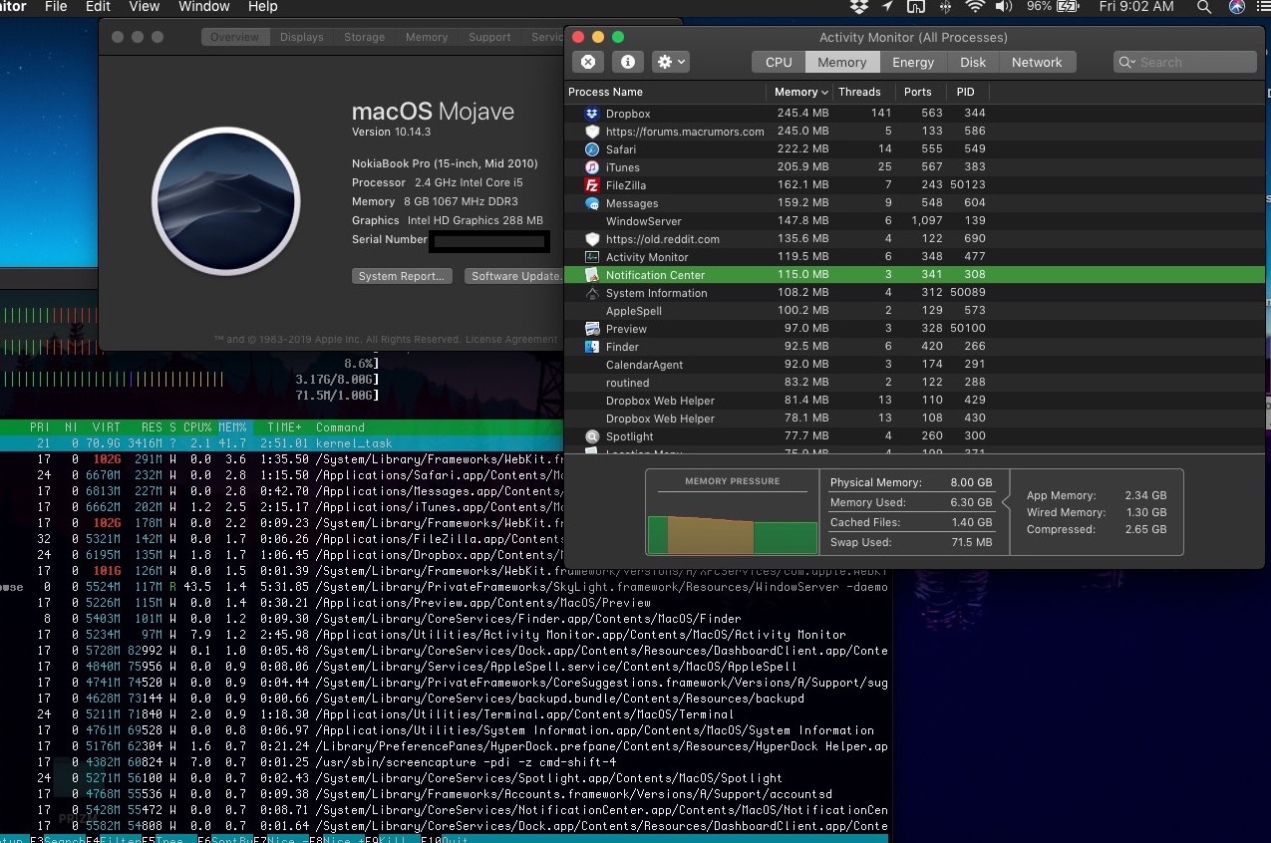Screen dimensions: 1271x843
Task: Click the Software Update button
Action: click(513, 276)
